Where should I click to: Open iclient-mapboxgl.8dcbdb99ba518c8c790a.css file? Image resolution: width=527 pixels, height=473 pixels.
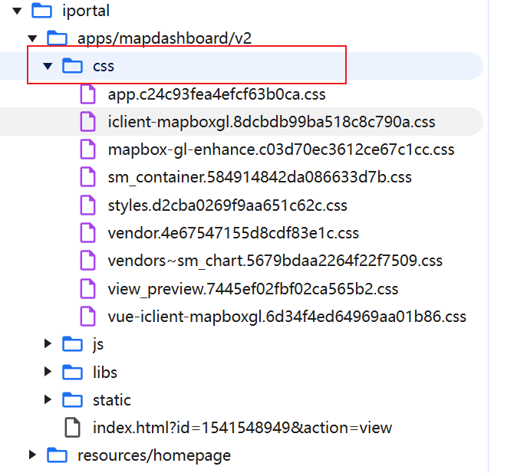(x=272, y=122)
